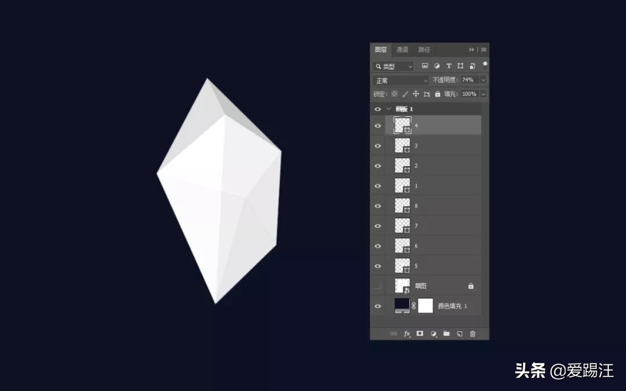Viewport: 626px width, 391px height.
Task: Filter layers by pixel layer icon
Action: coord(425,66)
